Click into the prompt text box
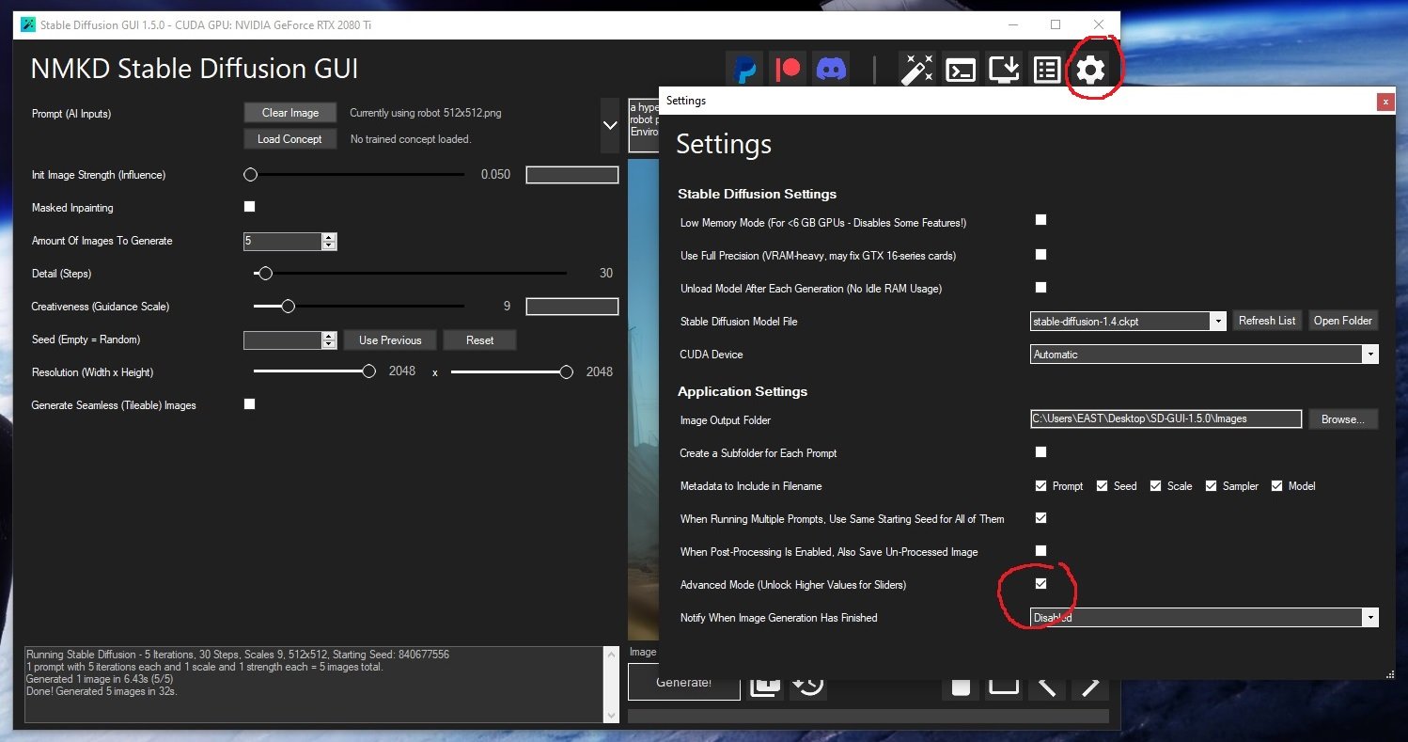This screenshot has height=742, width=1408. (x=643, y=124)
